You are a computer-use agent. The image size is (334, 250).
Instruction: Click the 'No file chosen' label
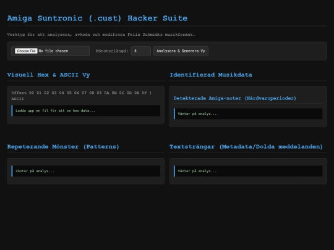click(53, 51)
